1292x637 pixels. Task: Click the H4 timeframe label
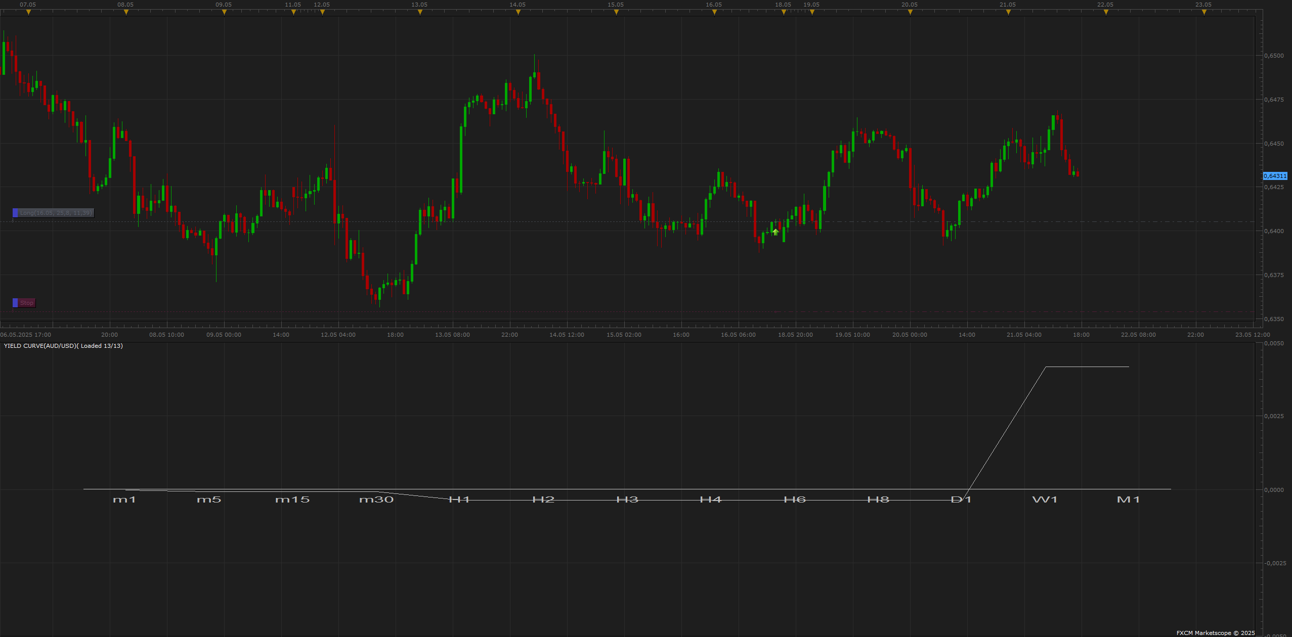(x=711, y=499)
